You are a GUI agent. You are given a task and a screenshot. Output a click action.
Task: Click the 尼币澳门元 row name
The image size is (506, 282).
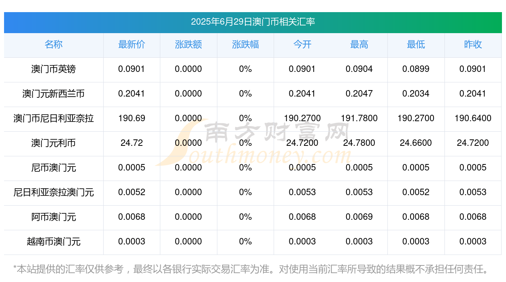click(53, 168)
